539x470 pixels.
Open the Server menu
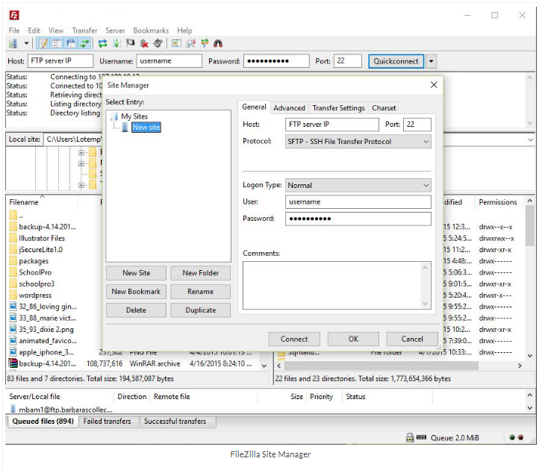click(115, 31)
